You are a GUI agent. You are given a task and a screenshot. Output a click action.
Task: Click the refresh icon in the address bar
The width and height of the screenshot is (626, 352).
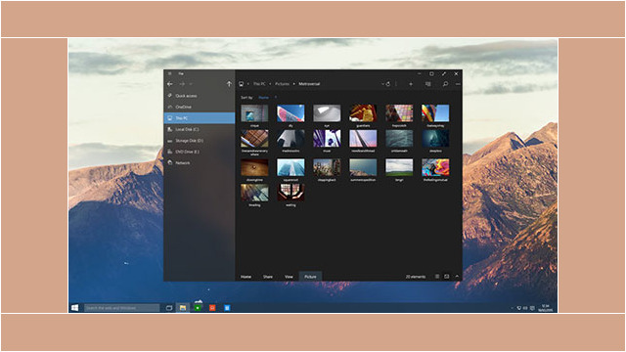coord(387,84)
